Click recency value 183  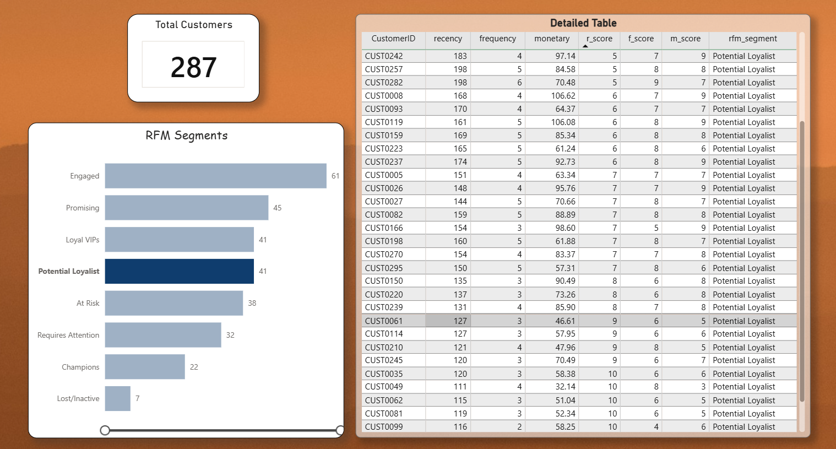click(x=460, y=56)
